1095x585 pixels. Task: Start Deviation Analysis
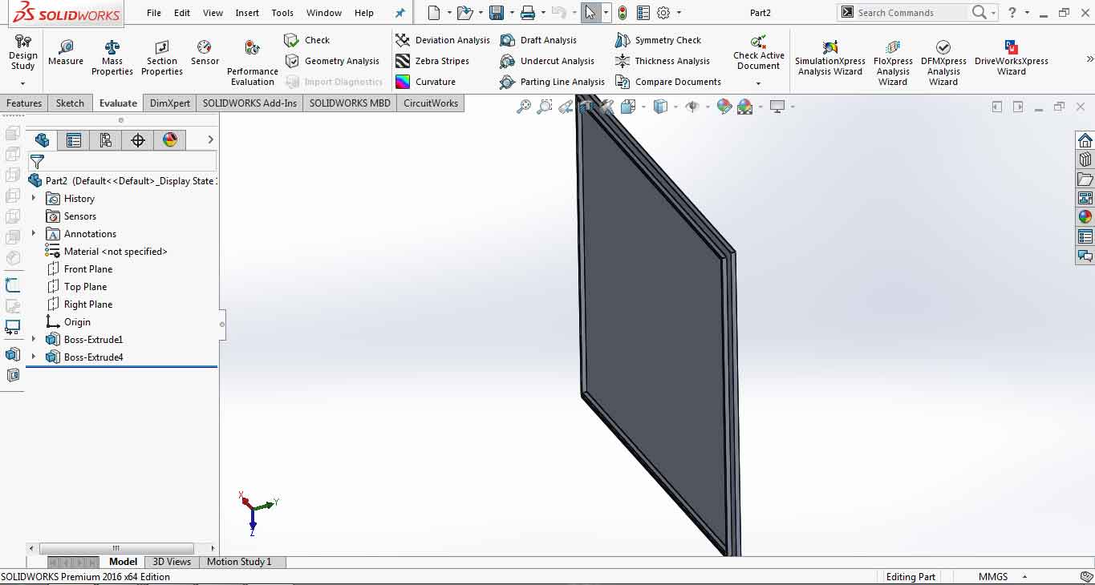pyautogui.click(x=442, y=40)
